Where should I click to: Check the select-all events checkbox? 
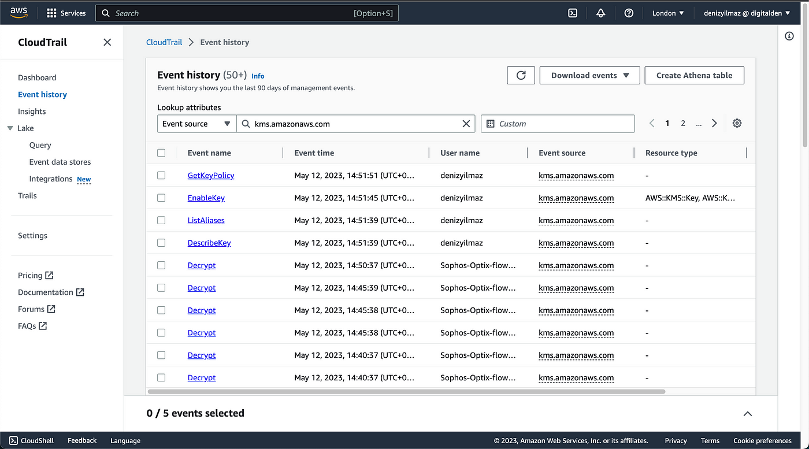pos(161,153)
